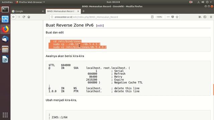The width and height of the screenshot is (214, 120).
Task: Click the page vertical scrollbar thumb
Action: pyautogui.click(x=213, y=90)
